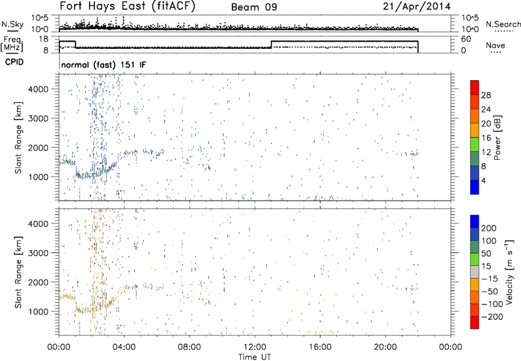Viewport: 521px width, 361px height.
Task: Click the "Beam 09" label
Action: pyautogui.click(x=254, y=7)
